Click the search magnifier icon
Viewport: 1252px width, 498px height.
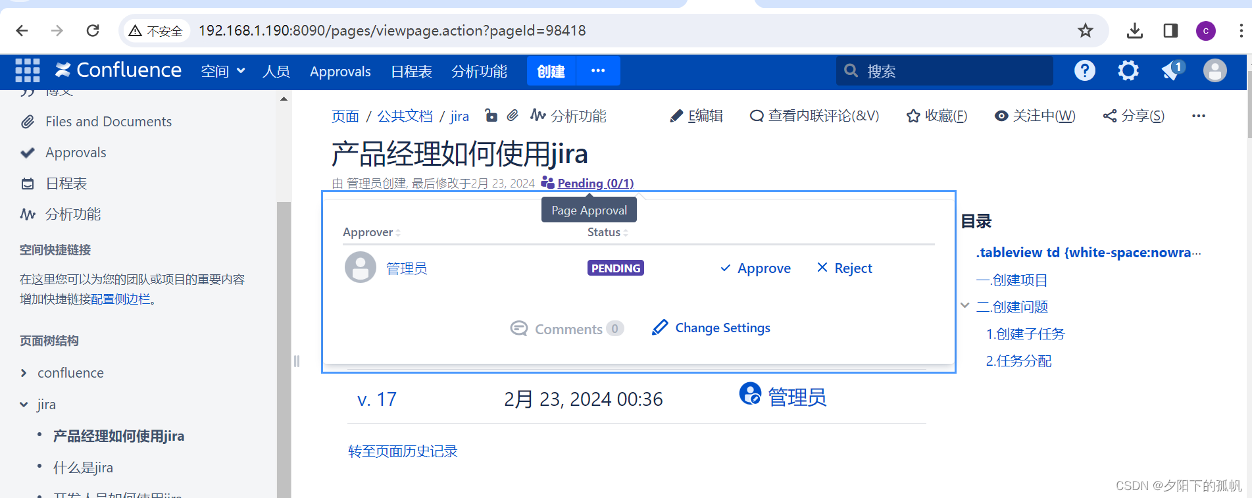[x=851, y=70]
